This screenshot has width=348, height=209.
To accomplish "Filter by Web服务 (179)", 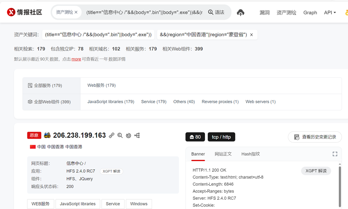I will (102, 85).
